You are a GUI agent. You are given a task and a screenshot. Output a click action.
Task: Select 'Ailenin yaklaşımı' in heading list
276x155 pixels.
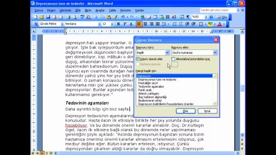pos(148,93)
